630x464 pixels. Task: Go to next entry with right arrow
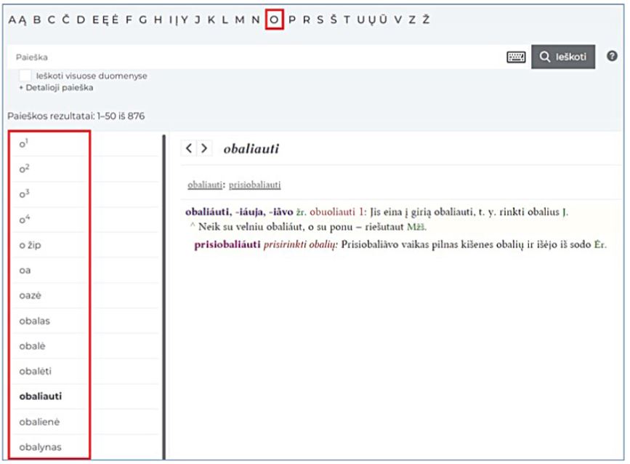tap(205, 148)
